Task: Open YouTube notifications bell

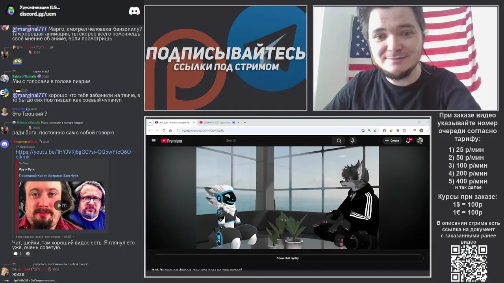Action: tap(409, 140)
